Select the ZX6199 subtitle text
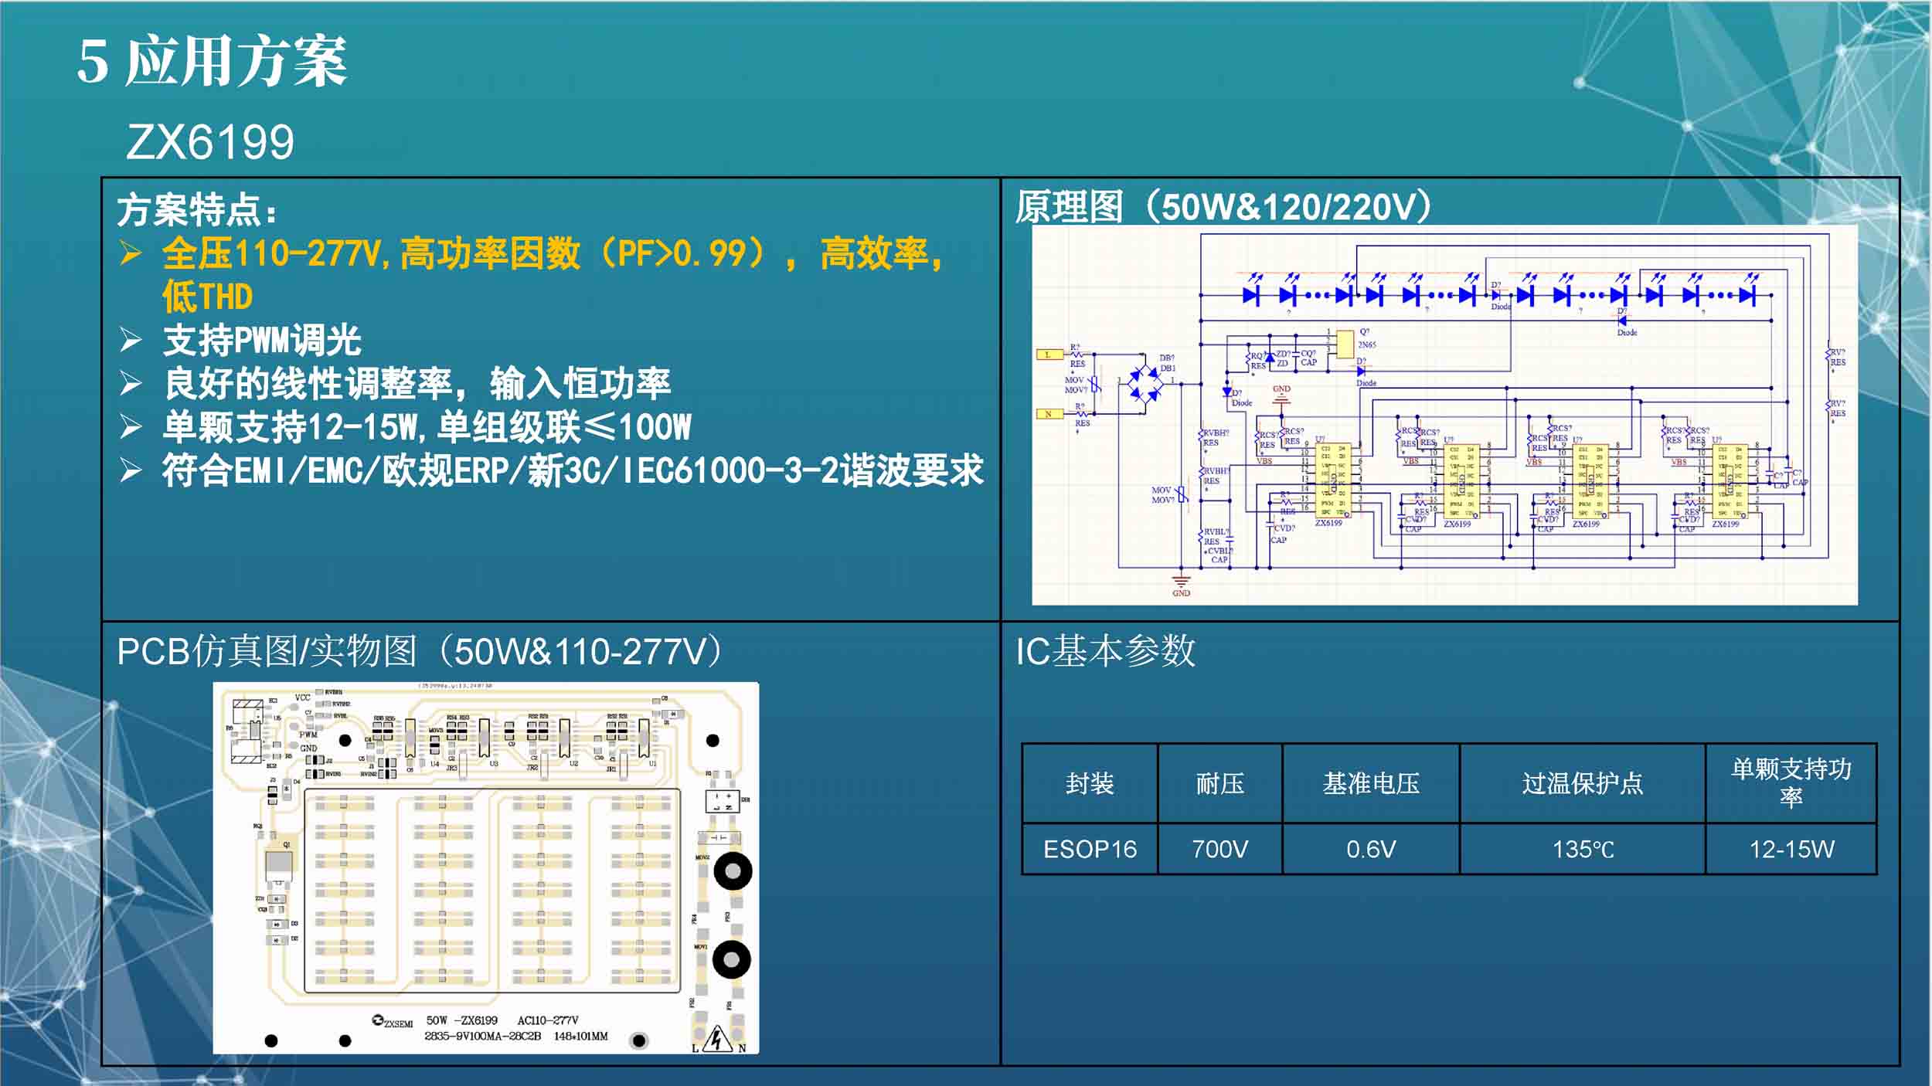 coord(210,143)
